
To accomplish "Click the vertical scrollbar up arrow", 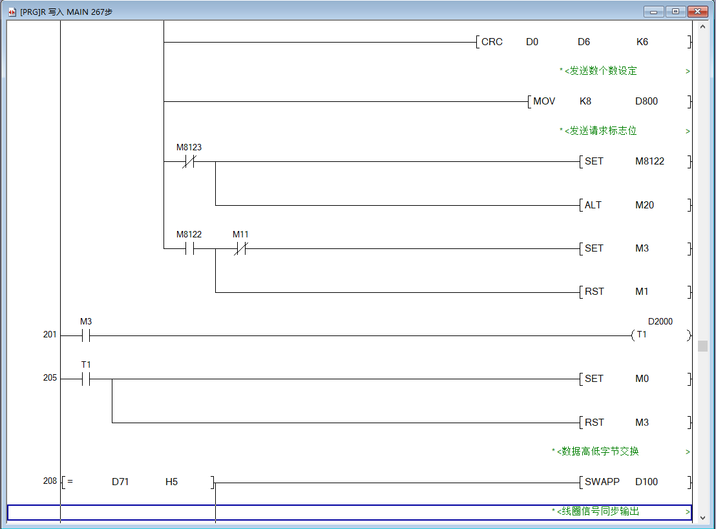I will (702, 26).
